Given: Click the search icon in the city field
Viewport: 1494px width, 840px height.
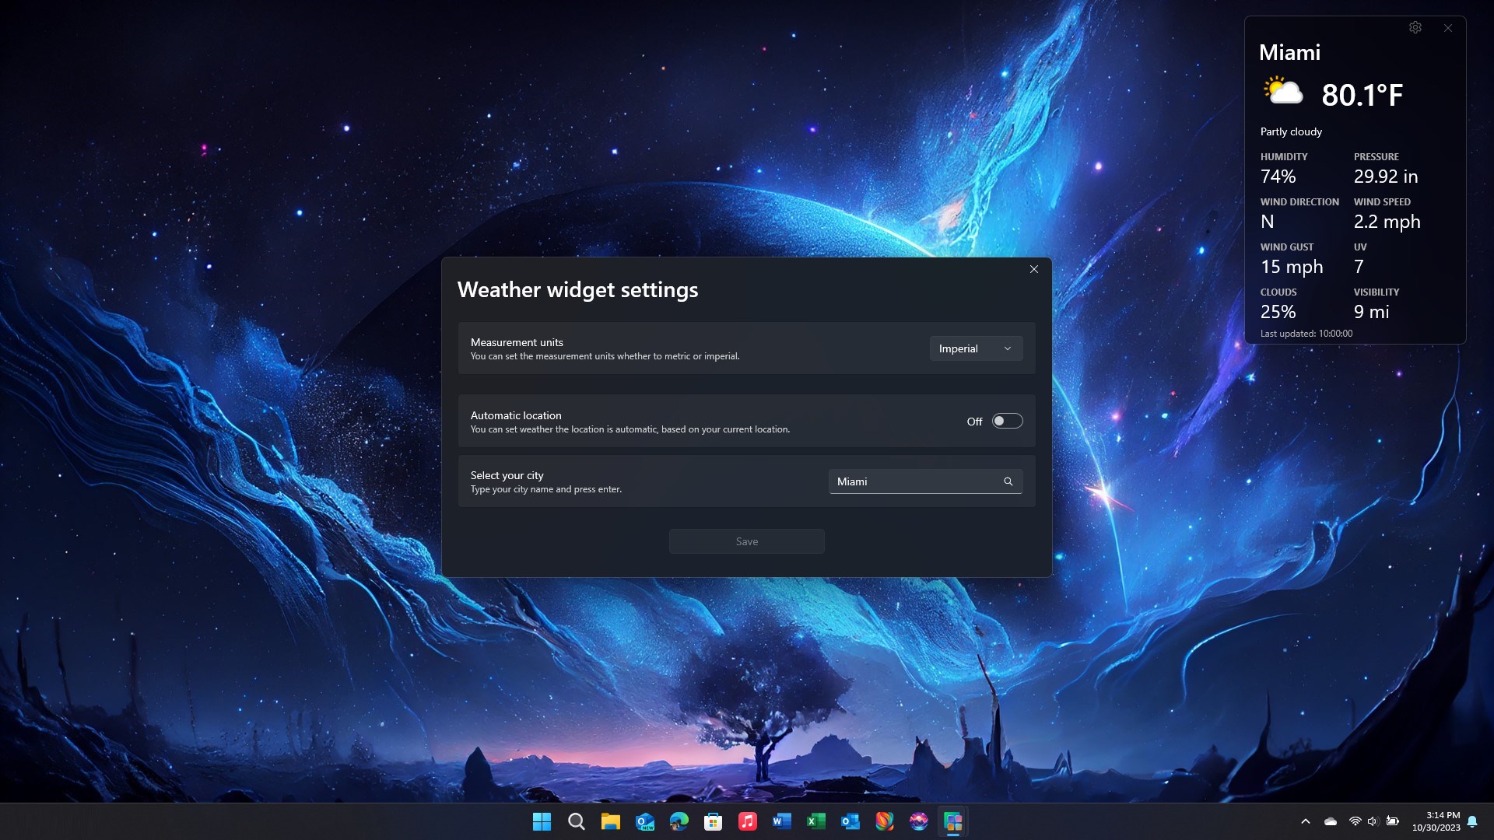Looking at the screenshot, I should [x=1008, y=481].
